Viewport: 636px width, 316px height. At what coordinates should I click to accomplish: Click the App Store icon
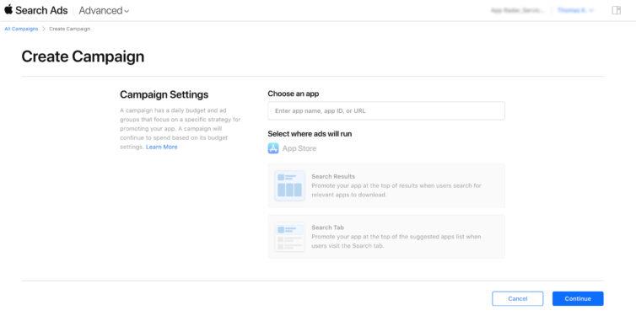pyautogui.click(x=273, y=148)
